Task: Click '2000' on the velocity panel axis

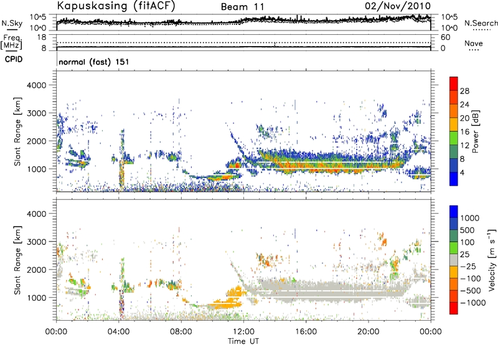Action: (36, 270)
